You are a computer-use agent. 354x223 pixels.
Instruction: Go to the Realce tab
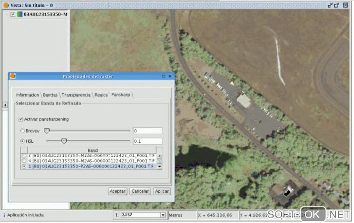(101, 95)
